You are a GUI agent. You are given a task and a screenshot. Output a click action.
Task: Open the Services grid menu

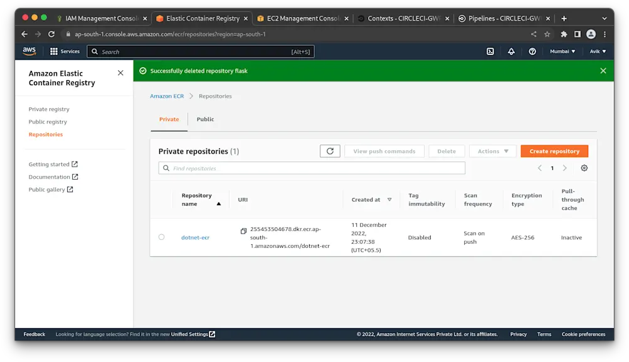point(65,51)
